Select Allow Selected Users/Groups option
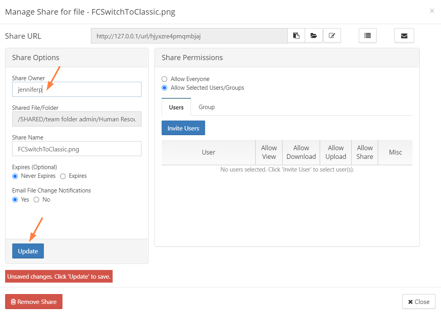 (x=164, y=88)
